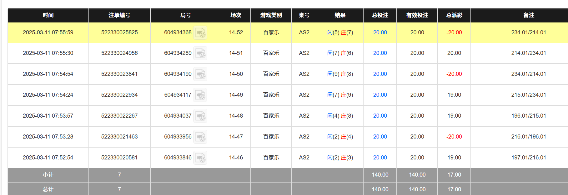Open video replay for bet 522330022934

coord(200,95)
